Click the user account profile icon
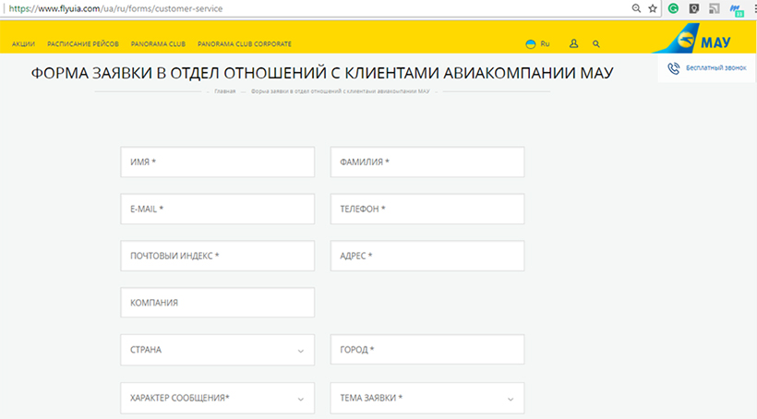 573,43
